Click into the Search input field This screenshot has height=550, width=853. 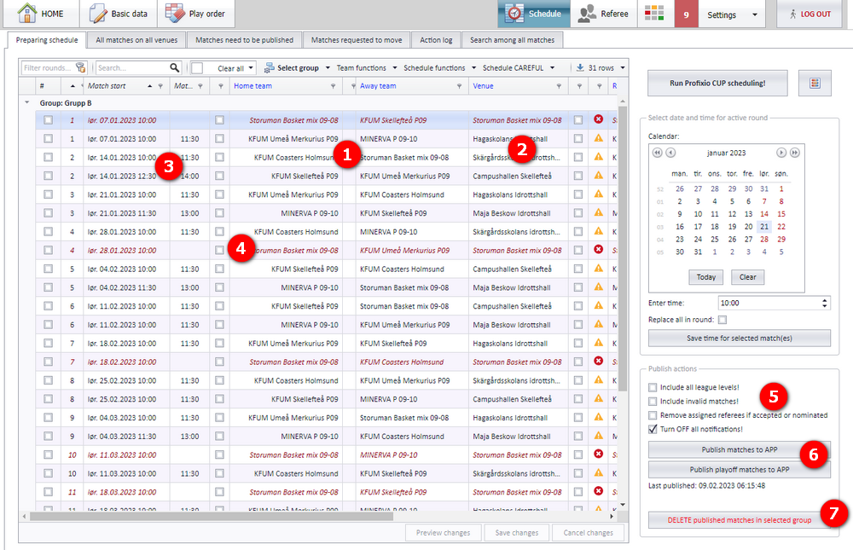(x=131, y=68)
